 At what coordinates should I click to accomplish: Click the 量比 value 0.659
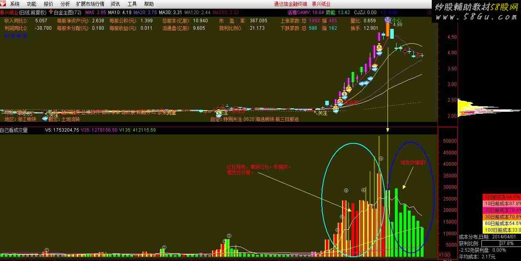[x=370, y=21]
